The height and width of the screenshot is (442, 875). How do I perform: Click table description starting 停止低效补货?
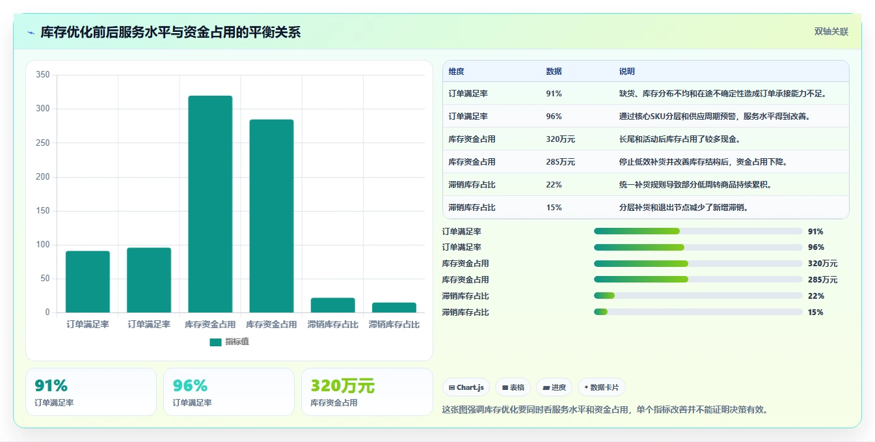[x=703, y=162]
